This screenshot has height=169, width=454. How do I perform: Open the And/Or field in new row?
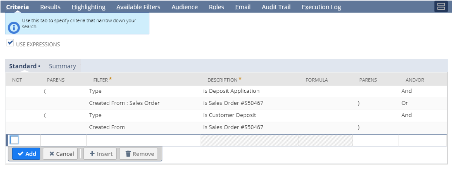[423, 140]
